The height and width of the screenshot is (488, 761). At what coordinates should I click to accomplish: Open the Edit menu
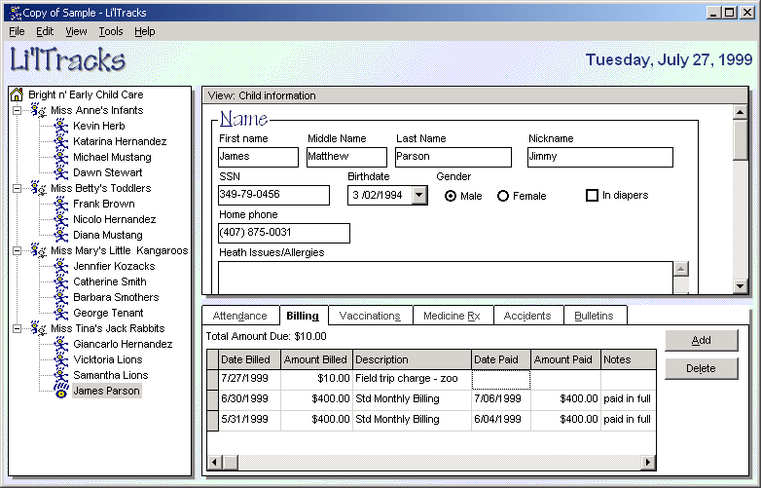click(45, 31)
